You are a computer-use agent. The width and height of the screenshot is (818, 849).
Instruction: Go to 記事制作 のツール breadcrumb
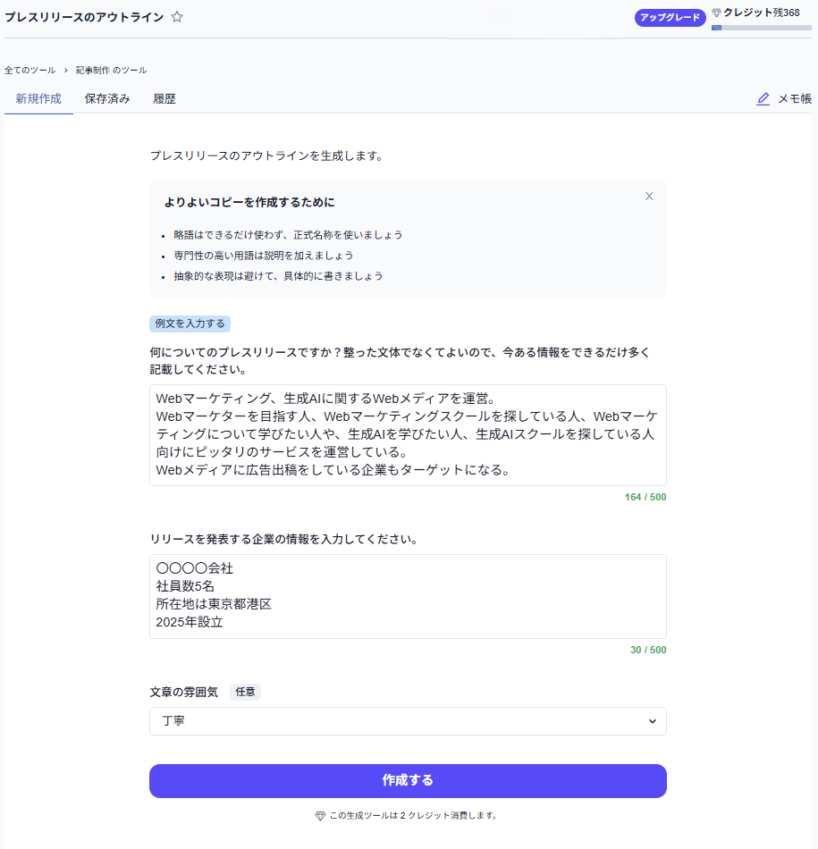tap(111, 71)
